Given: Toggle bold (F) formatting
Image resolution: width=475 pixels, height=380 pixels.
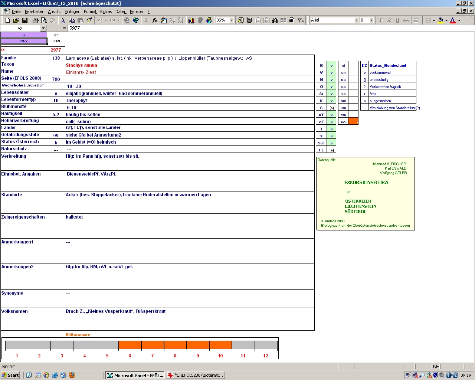Looking at the screenshot, I should tap(381, 20).
